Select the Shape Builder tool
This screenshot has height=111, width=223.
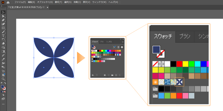[x=3, y=47]
